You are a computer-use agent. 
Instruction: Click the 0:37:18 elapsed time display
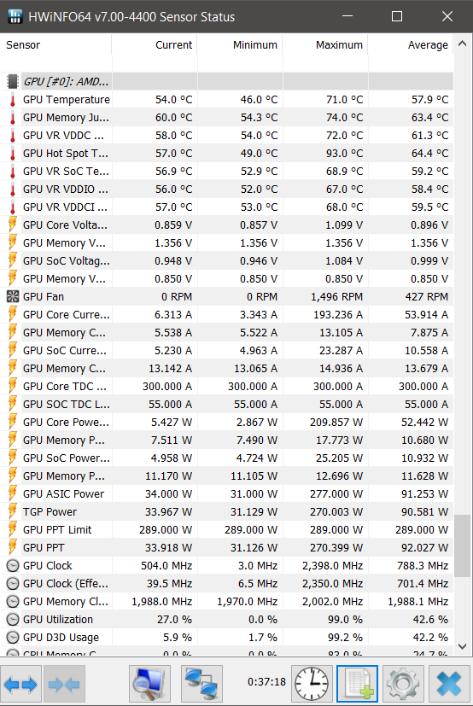[x=266, y=682]
